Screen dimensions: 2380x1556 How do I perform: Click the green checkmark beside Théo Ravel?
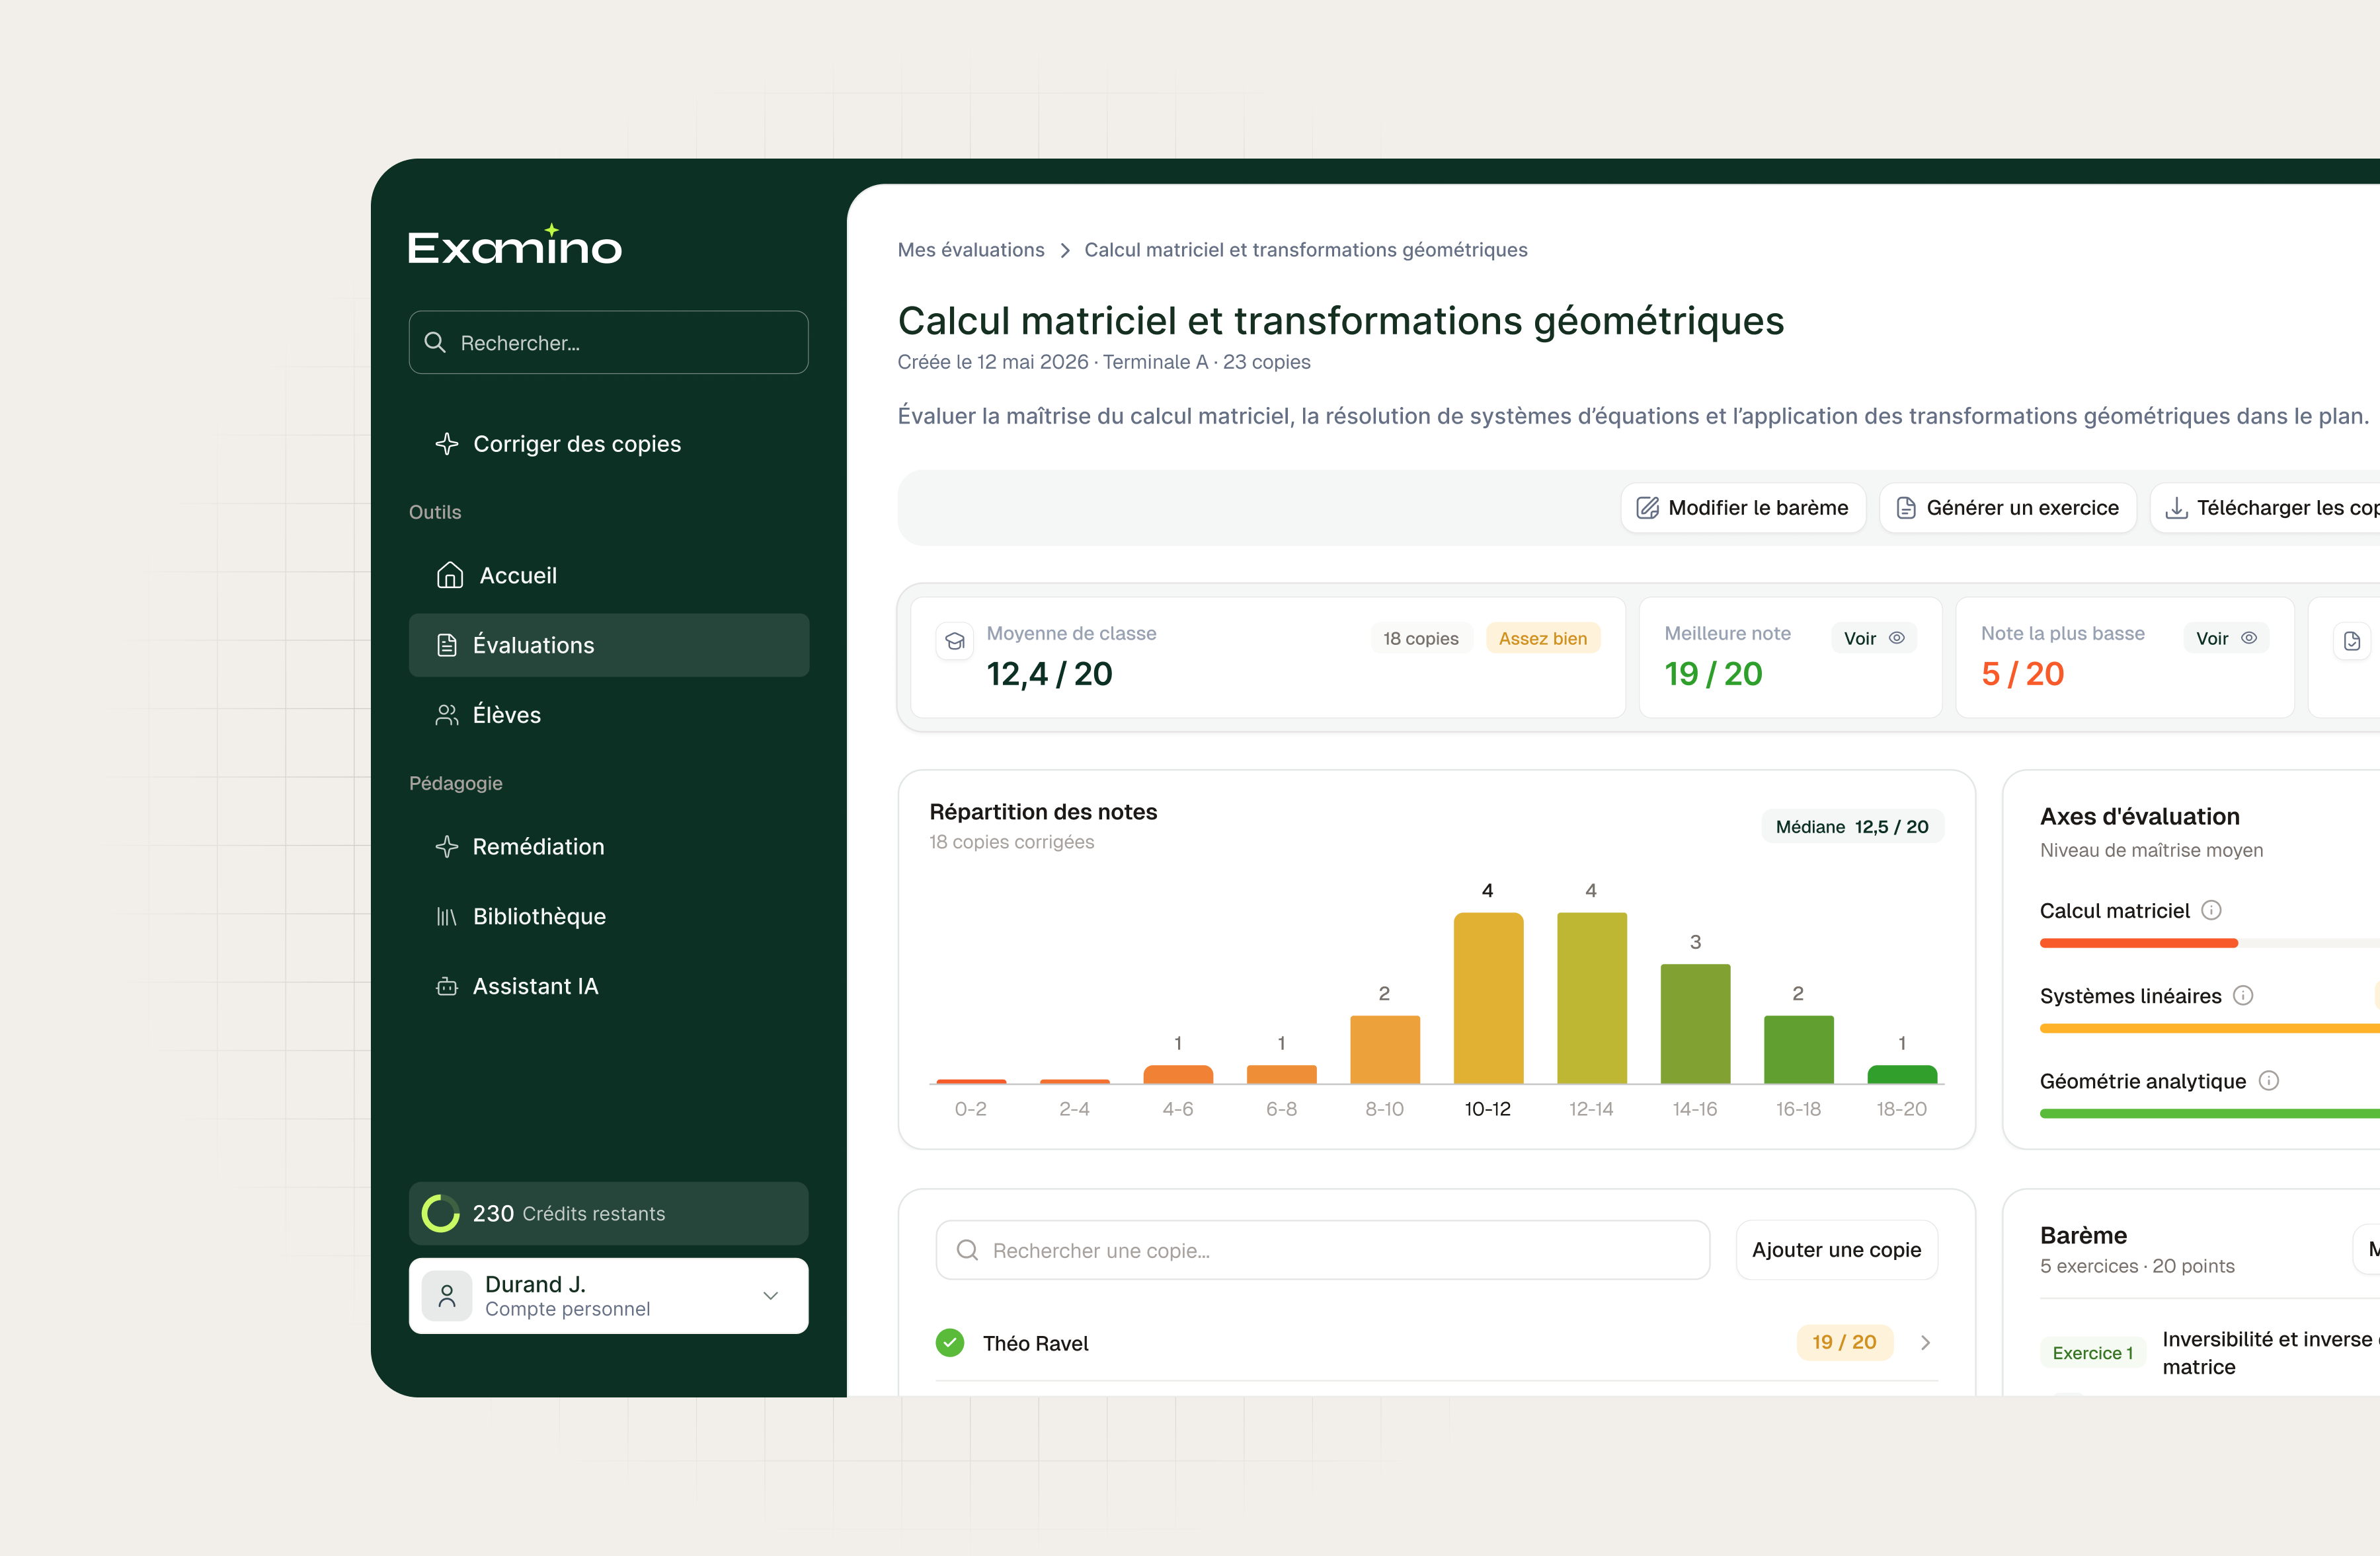pyautogui.click(x=950, y=1342)
